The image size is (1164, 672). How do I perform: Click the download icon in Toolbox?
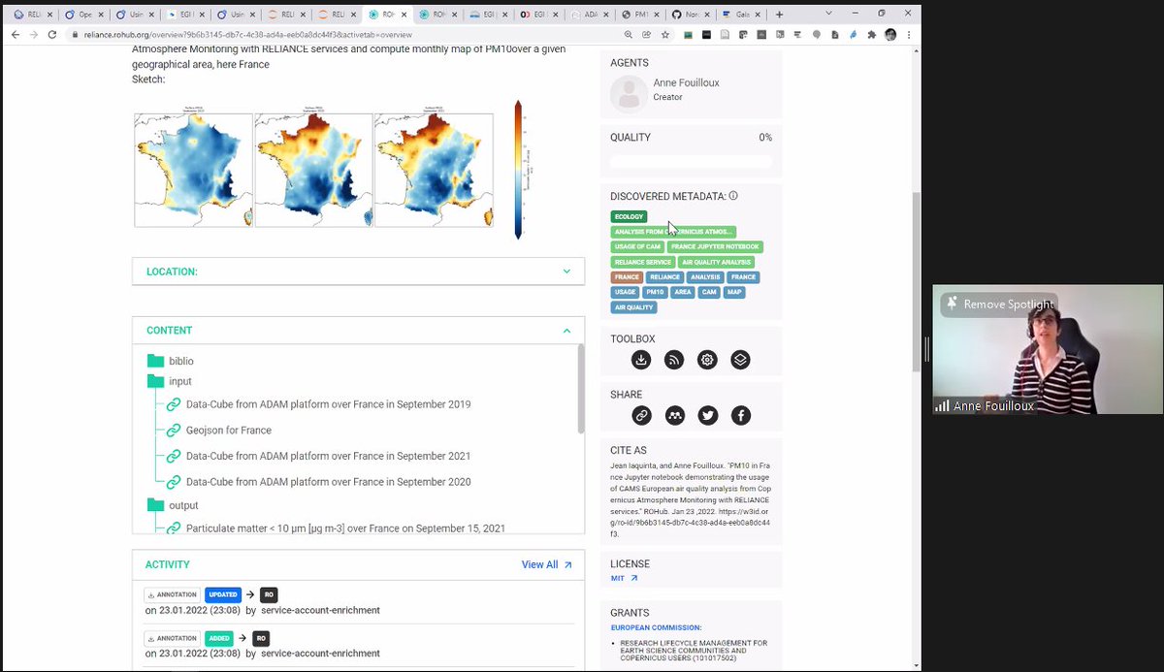click(x=641, y=360)
